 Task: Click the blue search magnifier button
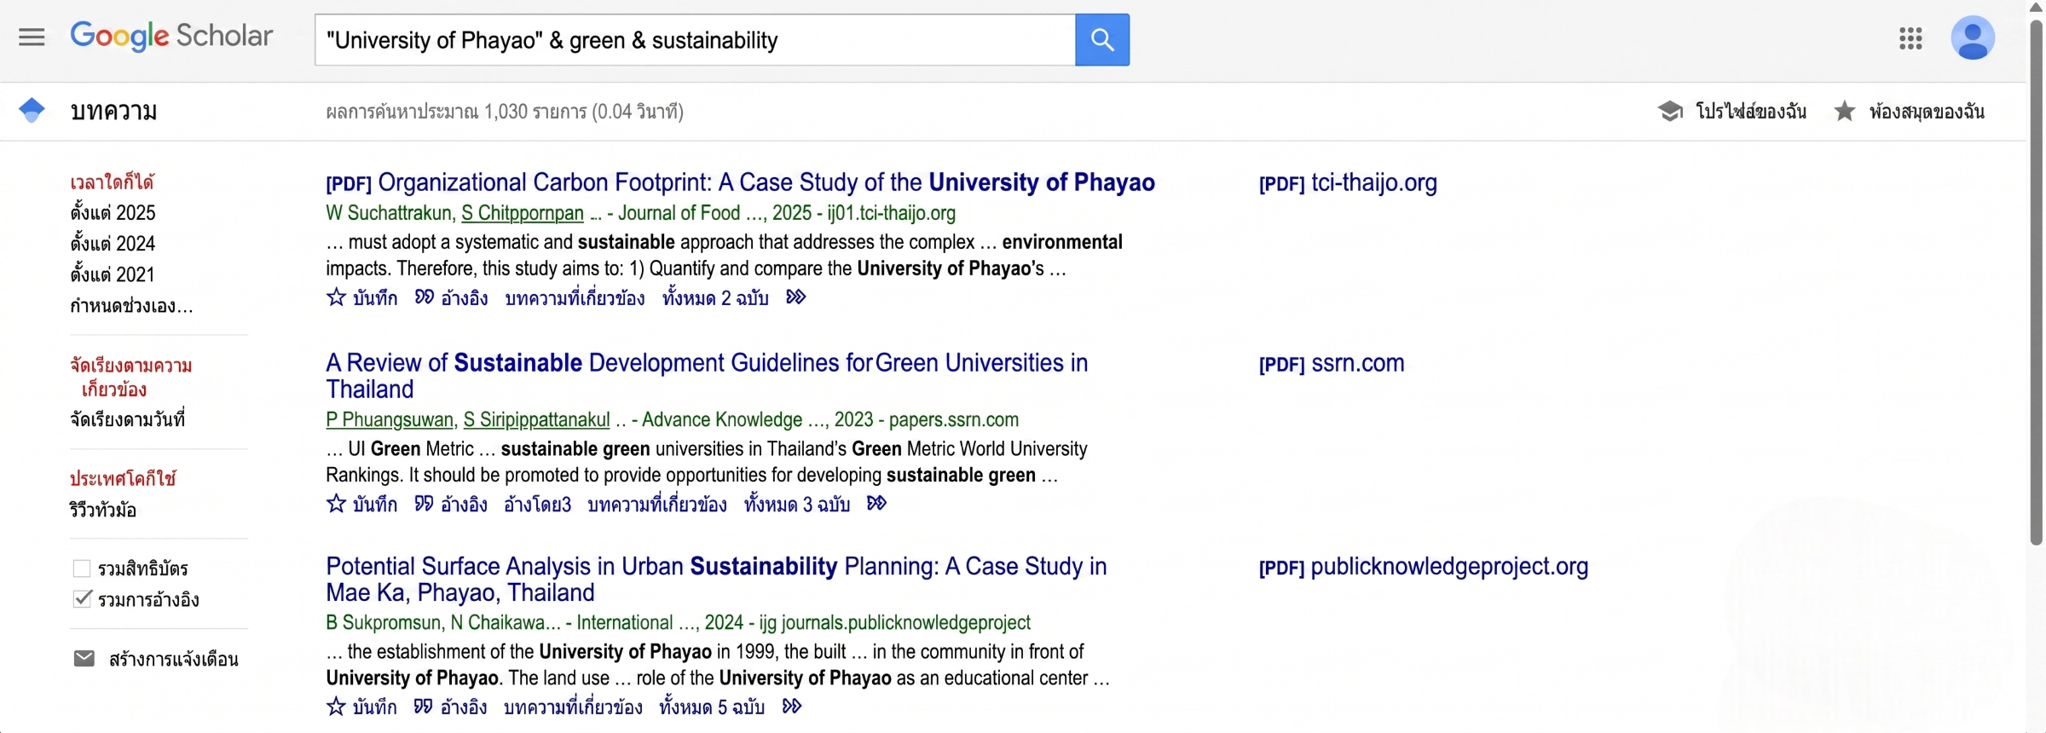click(x=1102, y=39)
